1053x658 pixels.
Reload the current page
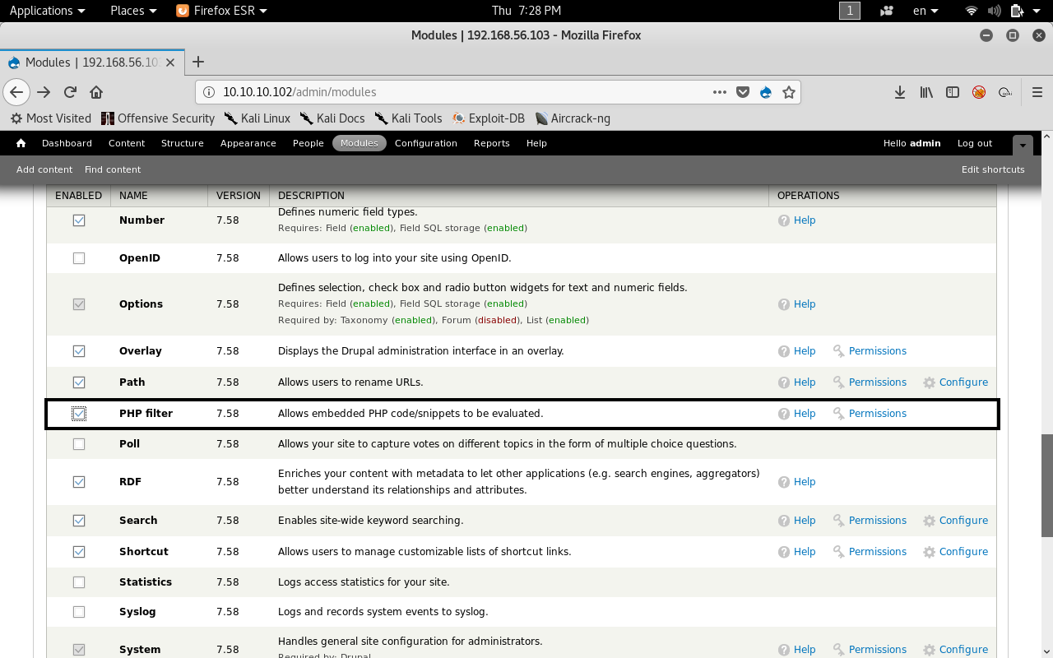point(71,92)
